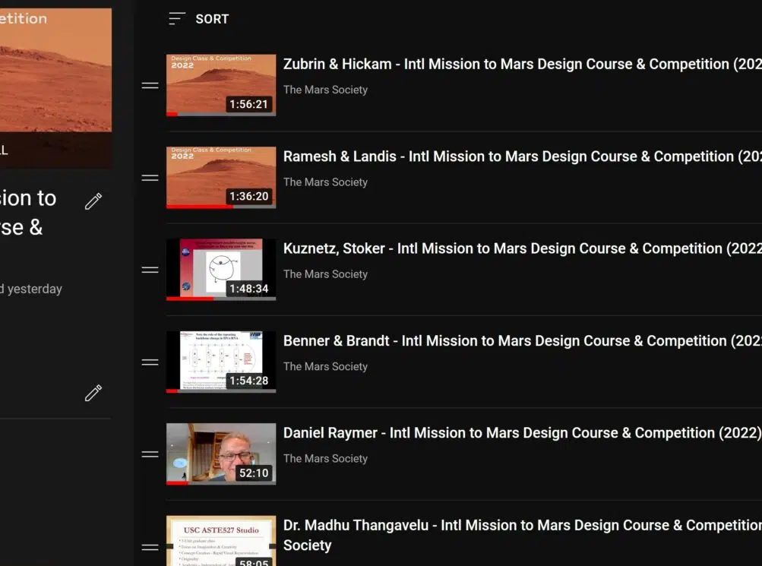Visit The Mars Society channel under Daniel Raymer
The width and height of the screenshot is (762, 566).
point(326,459)
